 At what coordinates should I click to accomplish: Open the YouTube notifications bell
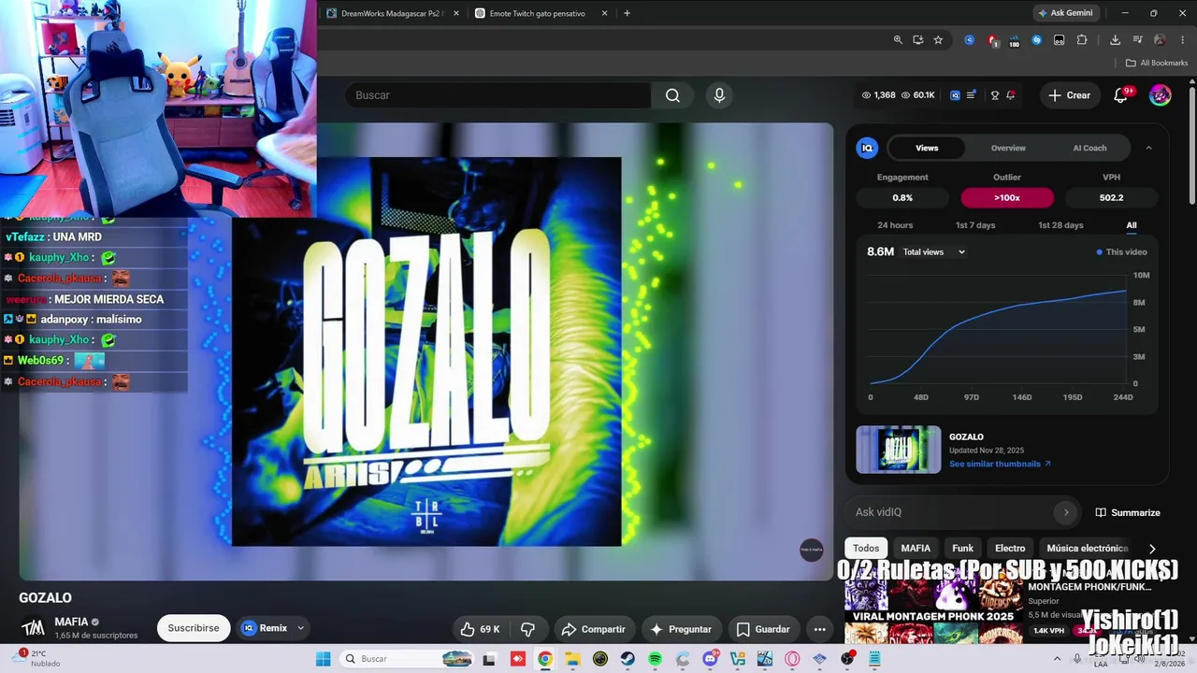pos(1121,95)
